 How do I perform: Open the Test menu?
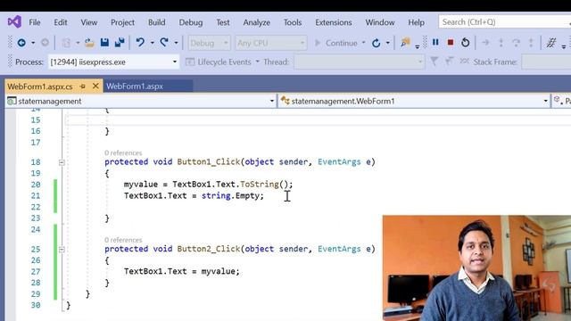[x=223, y=22]
